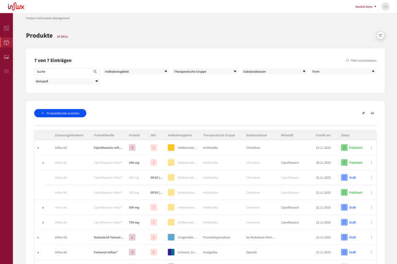Image resolution: width=397 pixels, height=264 pixels.
Task: Click the OP10 SKU cell
Action: pos(156,177)
